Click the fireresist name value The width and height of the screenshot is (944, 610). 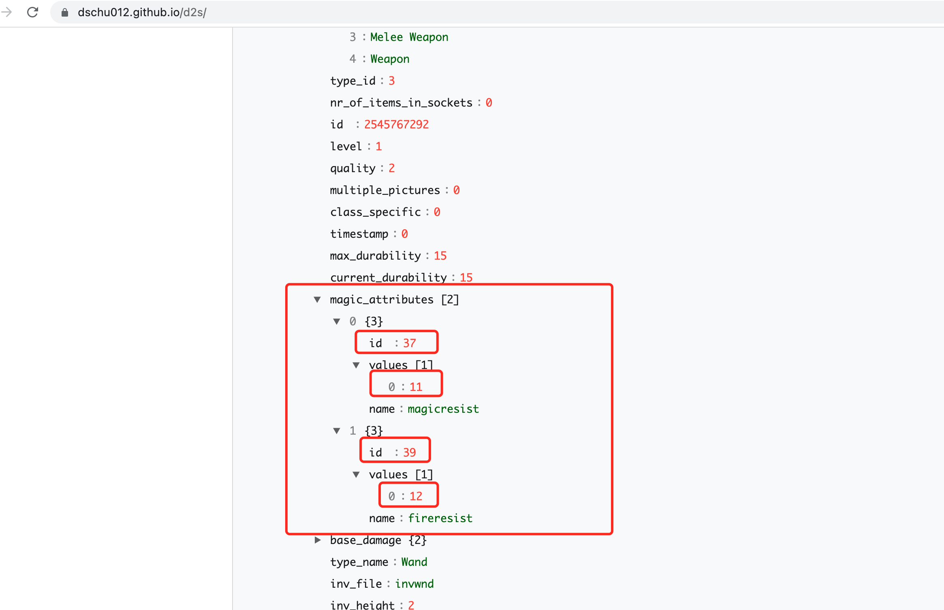click(440, 518)
